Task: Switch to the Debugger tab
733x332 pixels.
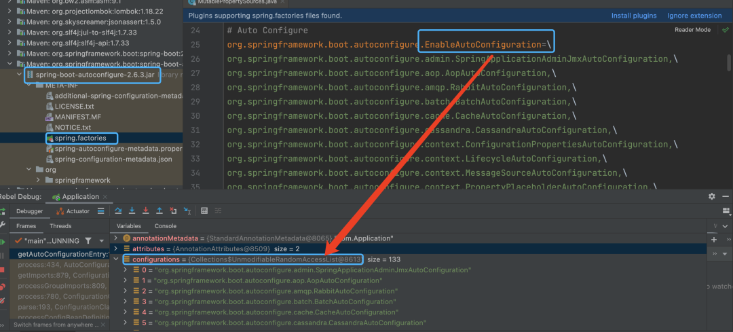Action: point(29,211)
